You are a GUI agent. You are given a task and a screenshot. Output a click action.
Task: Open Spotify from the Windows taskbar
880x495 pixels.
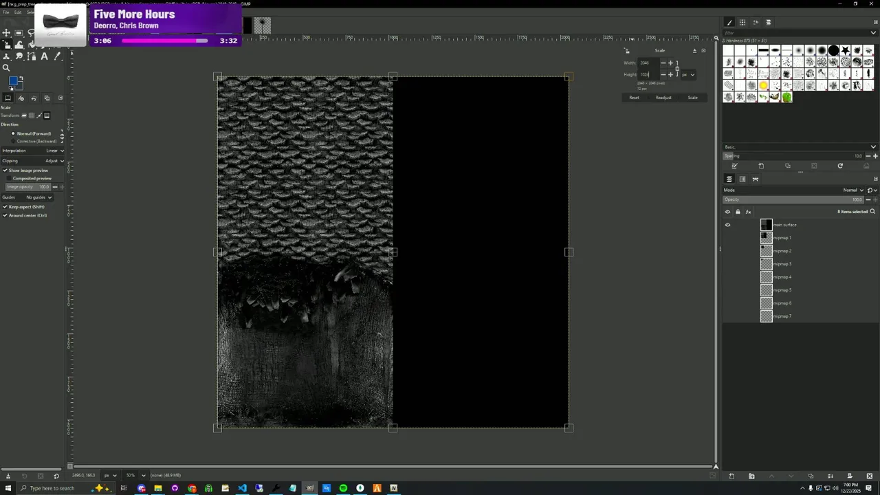(343, 488)
